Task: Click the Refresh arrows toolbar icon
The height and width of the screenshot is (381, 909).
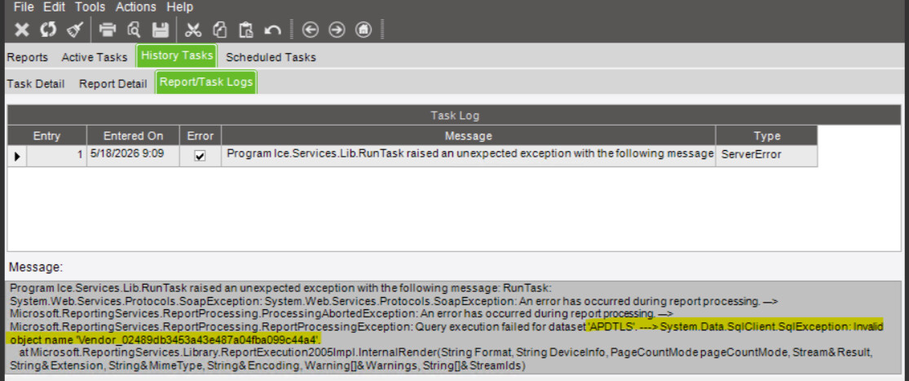Action: pyautogui.click(x=48, y=29)
